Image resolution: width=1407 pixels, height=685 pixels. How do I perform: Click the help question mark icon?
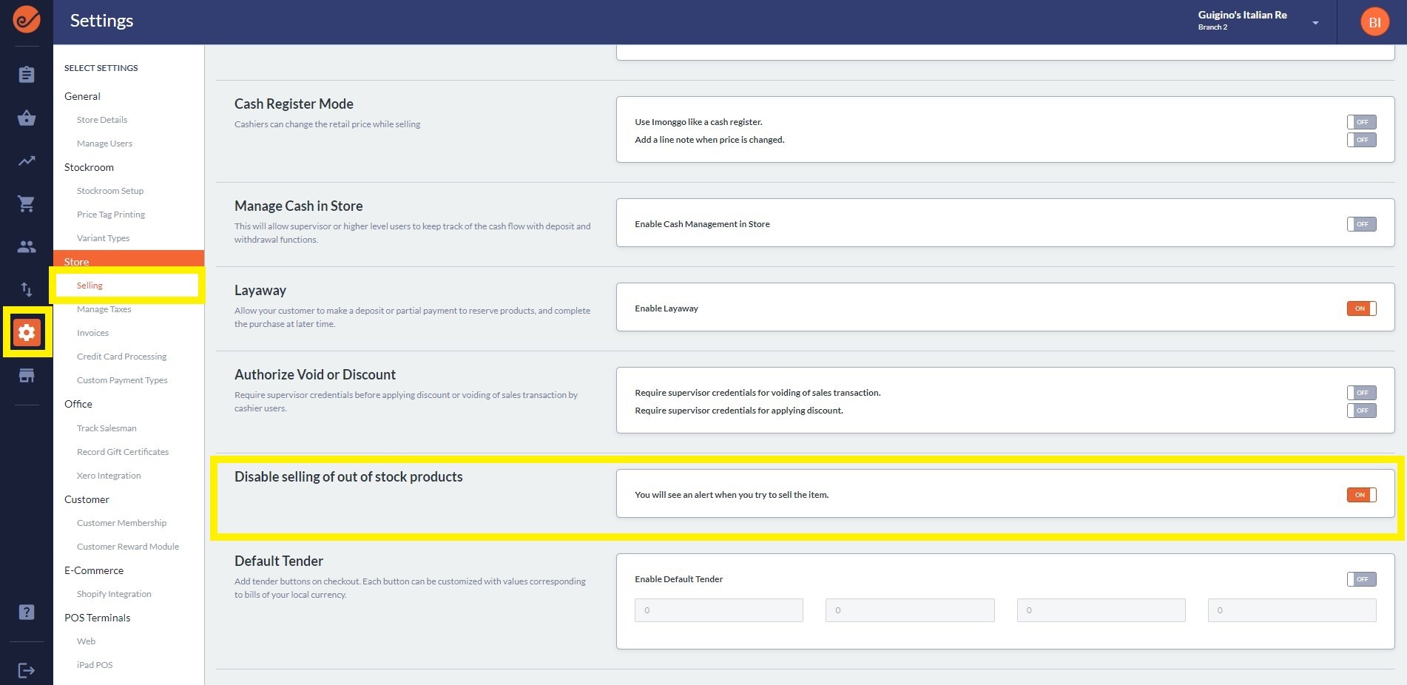point(27,612)
